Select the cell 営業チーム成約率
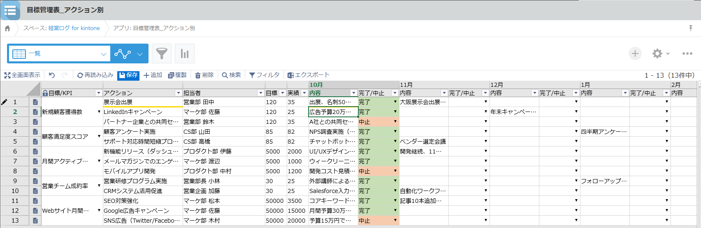The image size is (701, 228). pos(72,186)
